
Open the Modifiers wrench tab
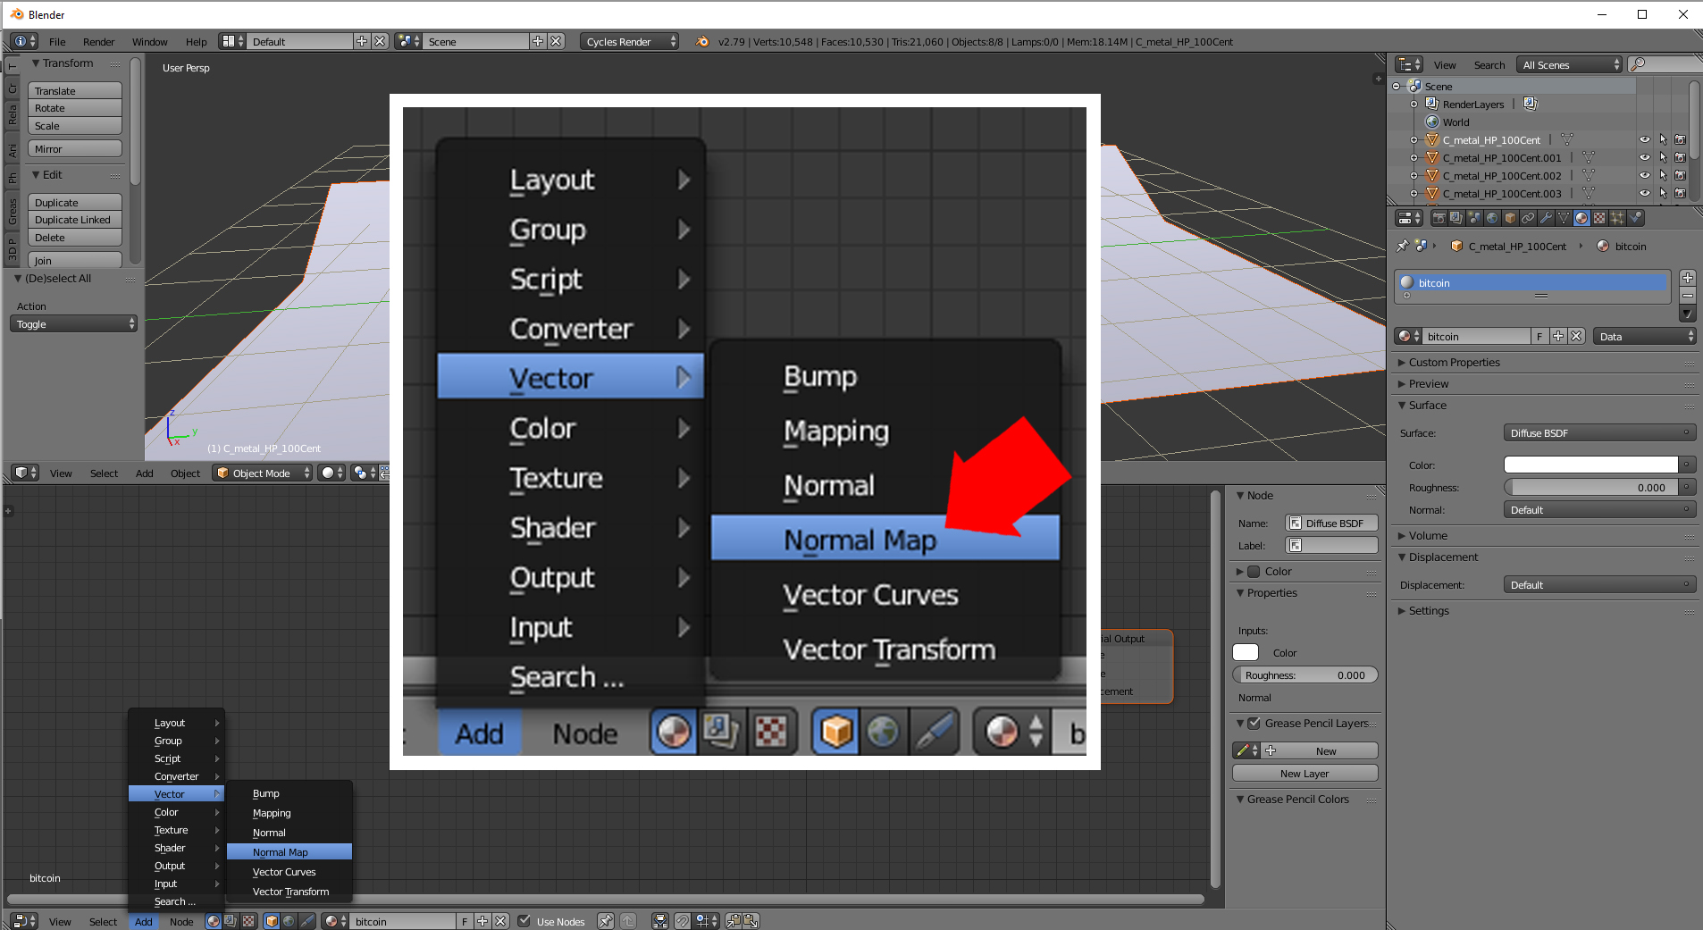(1546, 218)
